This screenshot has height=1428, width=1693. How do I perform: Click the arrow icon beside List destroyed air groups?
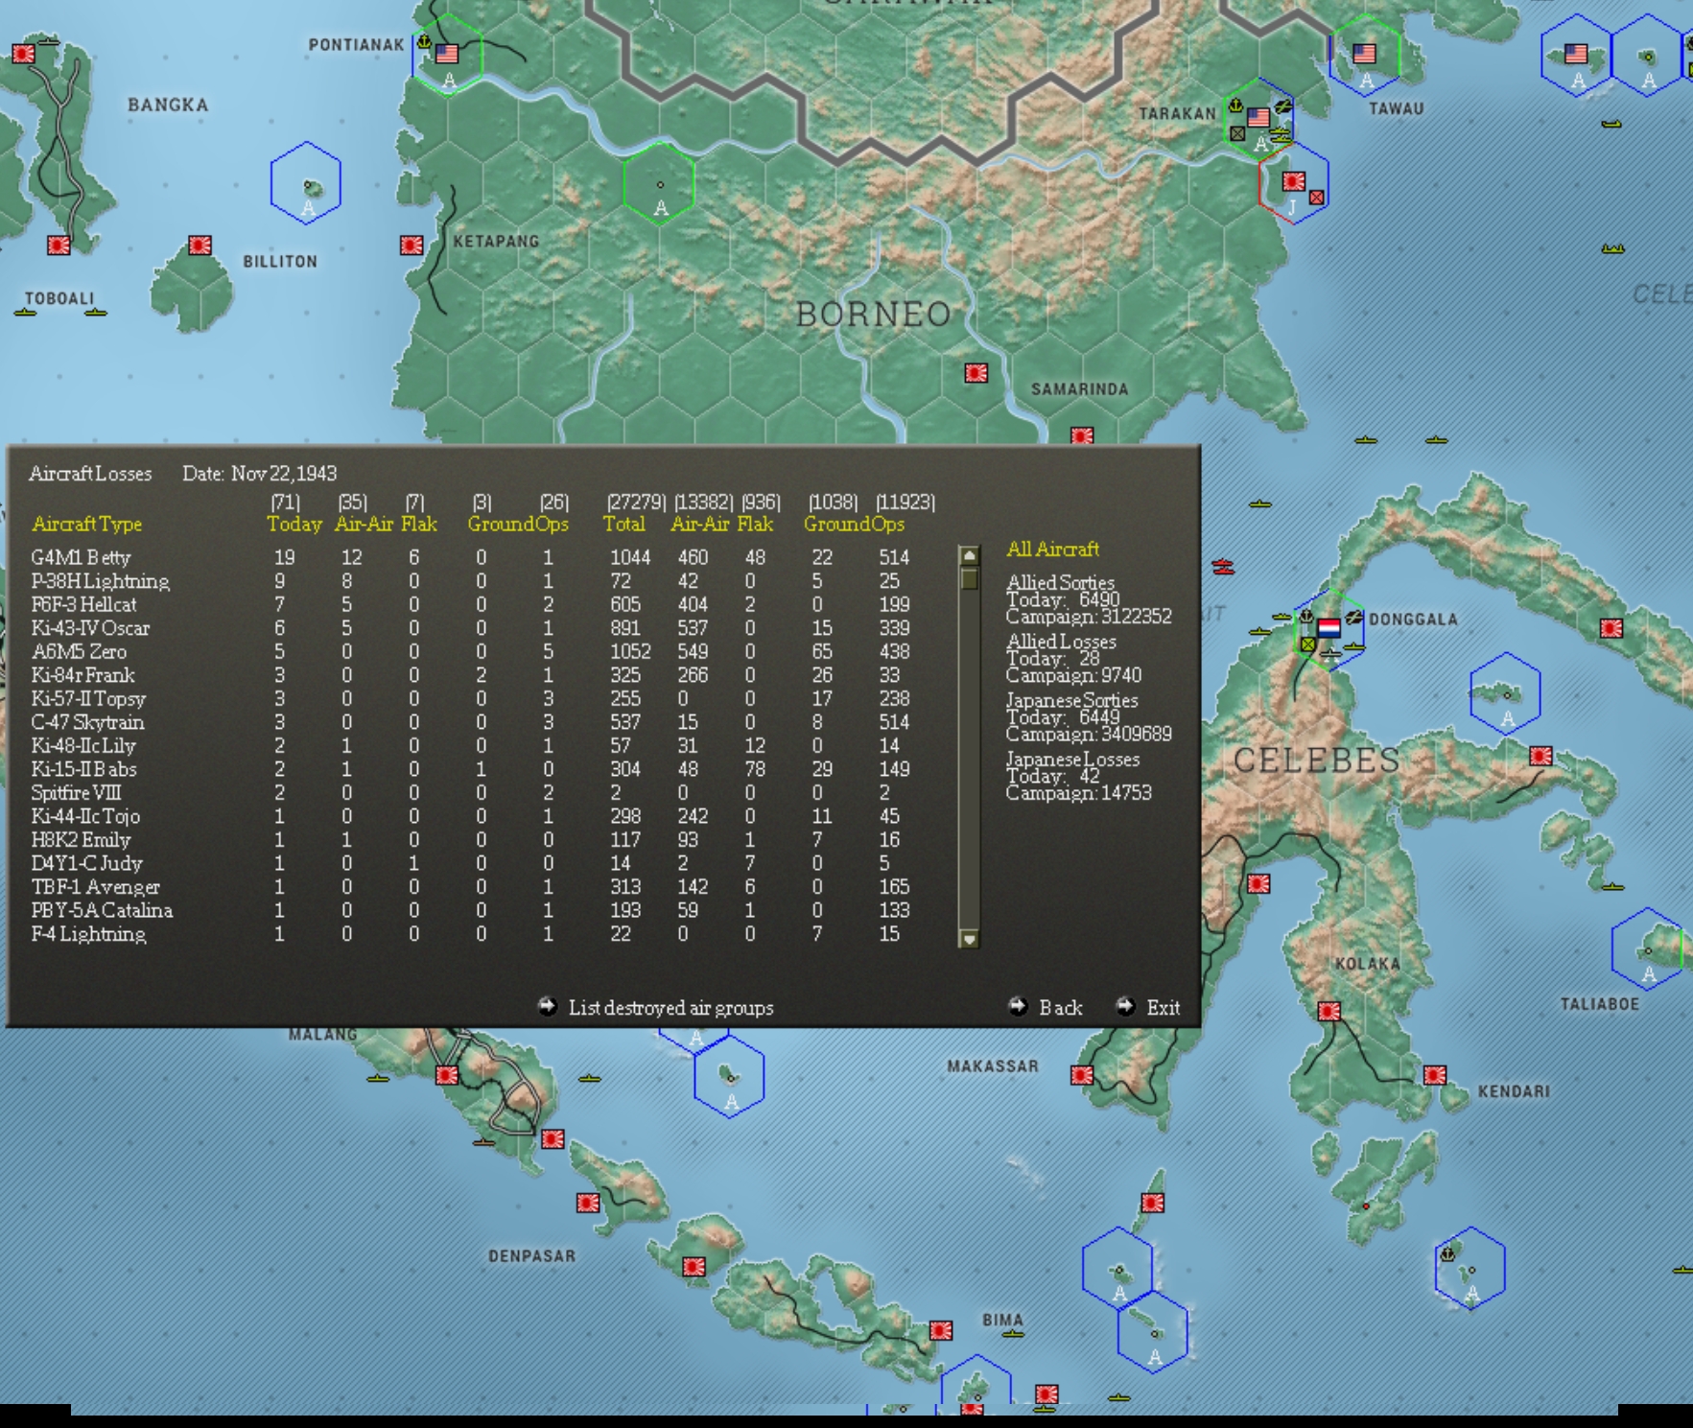(548, 1006)
